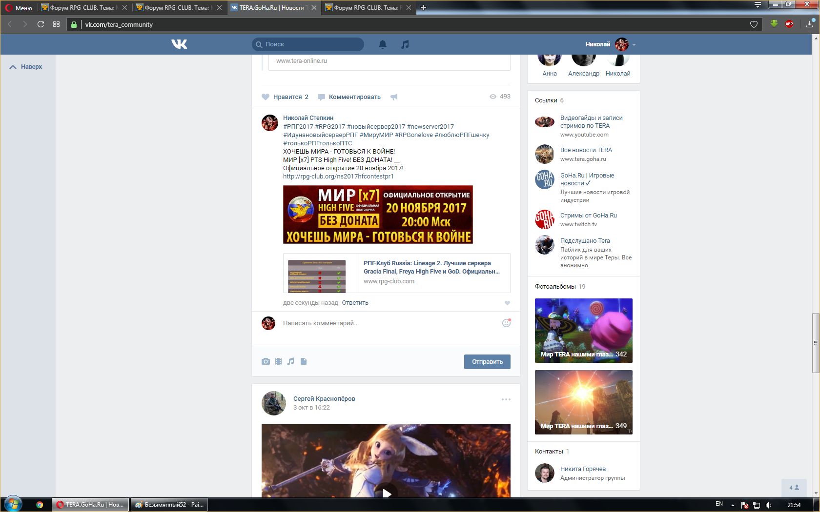The height and width of the screenshot is (512, 820).
Task: Open the green download extension icon
Action: tap(774, 23)
